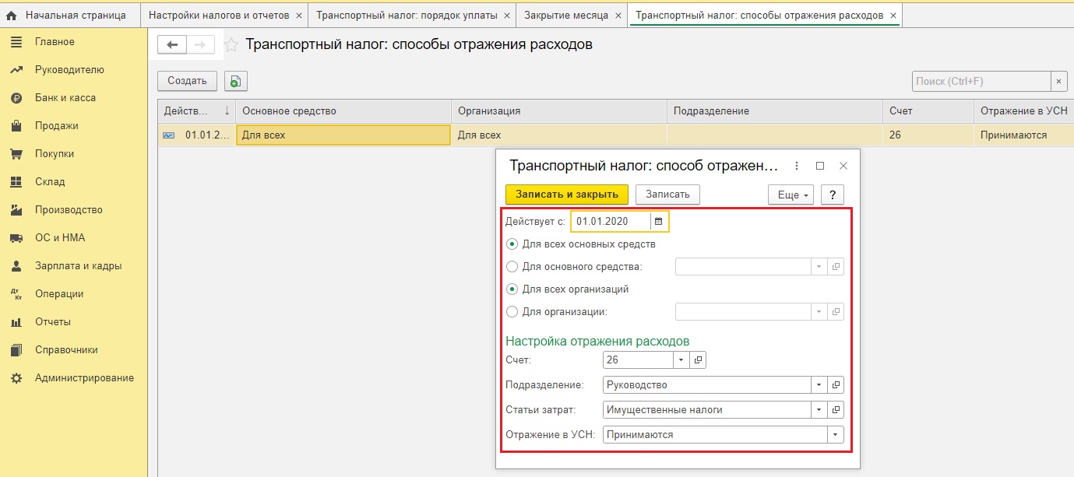The width and height of the screenshot is (1074, 477).
Task: Select the 'Для всех организаций' radio button
Action: 512,289
